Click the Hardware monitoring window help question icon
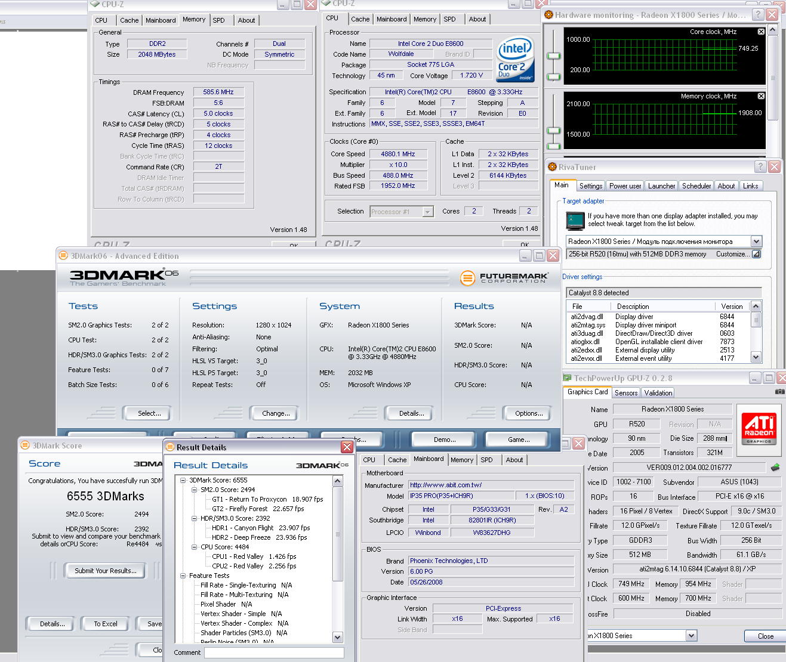The image size is (786, 662). [758, 14]
